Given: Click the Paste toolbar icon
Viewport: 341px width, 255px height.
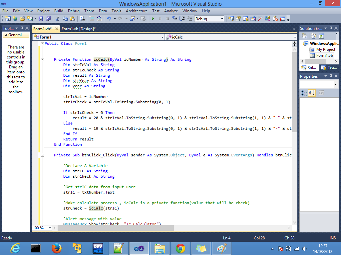Looking at the screenshot, I should coord(73,19).
